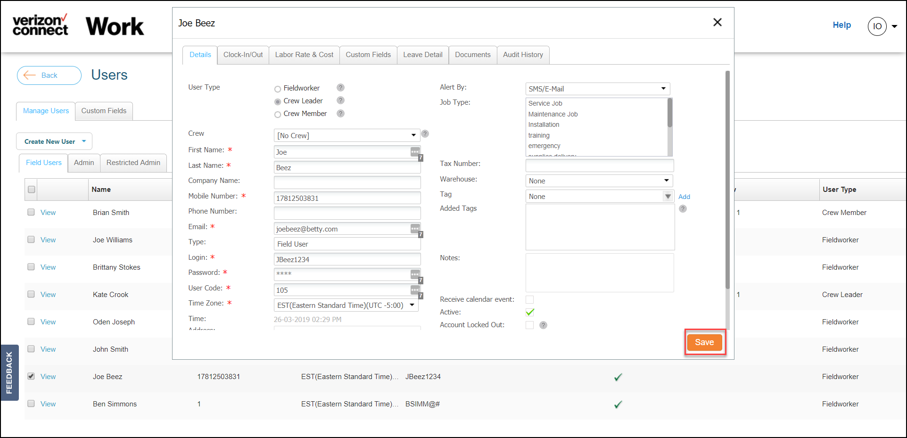Click the Company Name input field

coord(347,182)
